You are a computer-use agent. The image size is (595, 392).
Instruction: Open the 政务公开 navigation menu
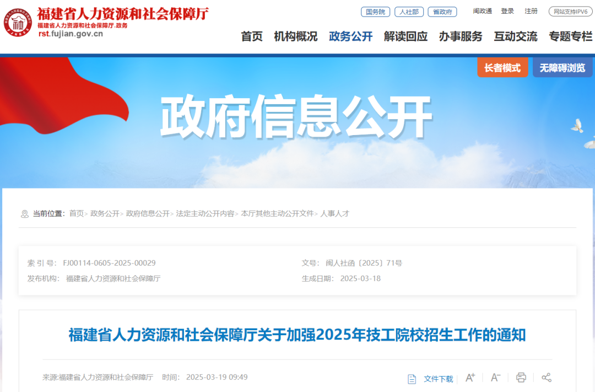pyautogui.click(x=350, y=36)
